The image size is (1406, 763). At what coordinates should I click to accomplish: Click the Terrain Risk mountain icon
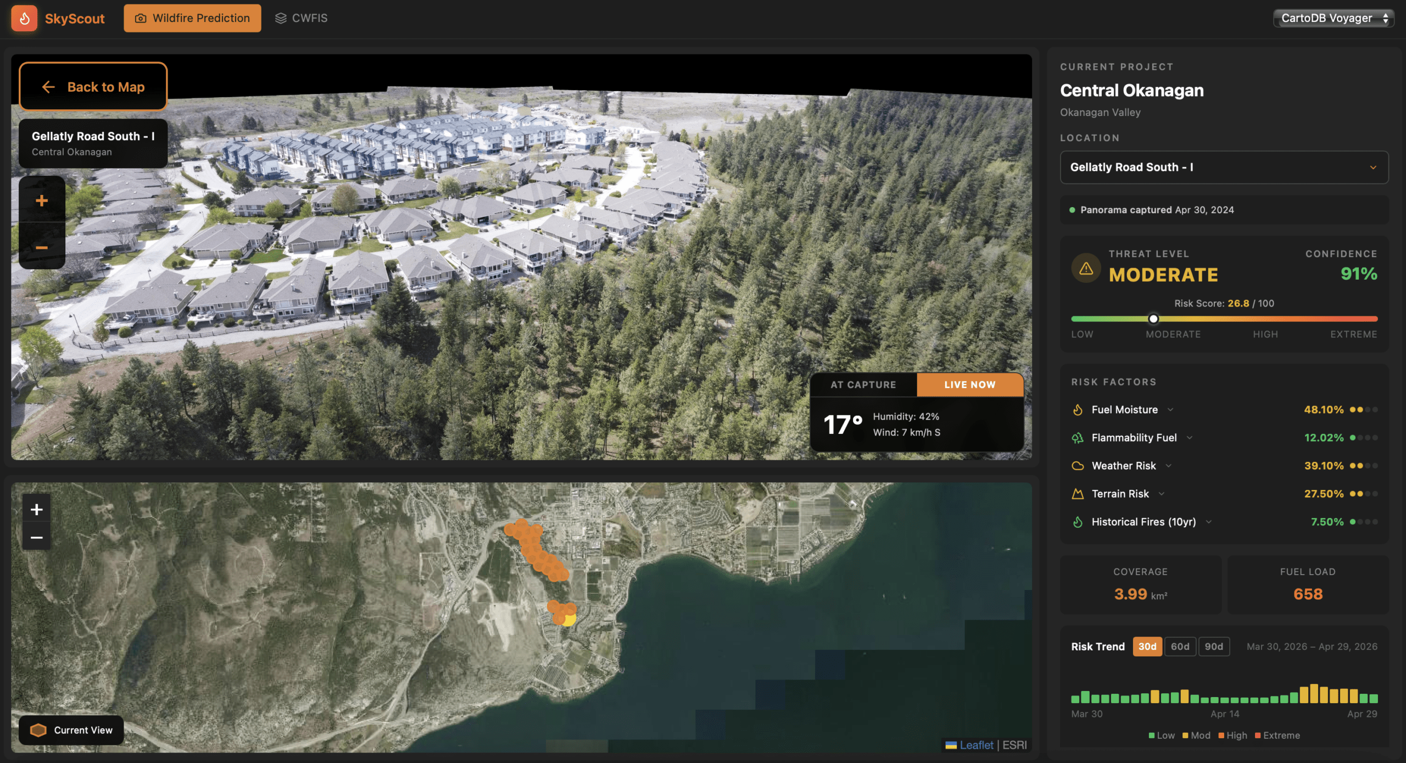pyautogui.click(x=1078, y=494)
